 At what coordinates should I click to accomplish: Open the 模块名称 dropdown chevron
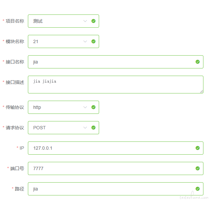(x=85, y=41)
